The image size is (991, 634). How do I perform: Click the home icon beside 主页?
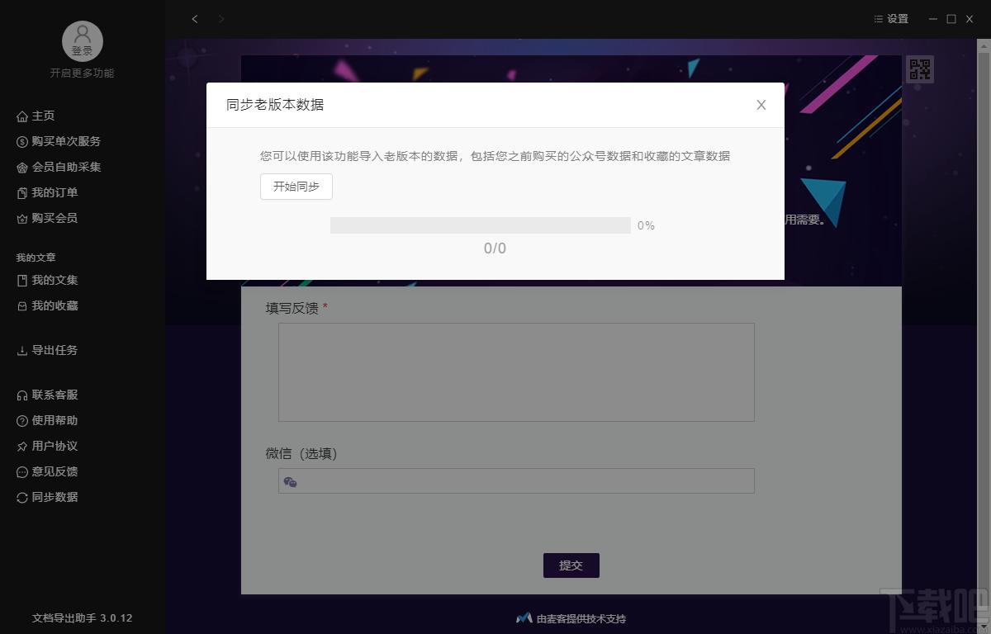click(22, 116)
